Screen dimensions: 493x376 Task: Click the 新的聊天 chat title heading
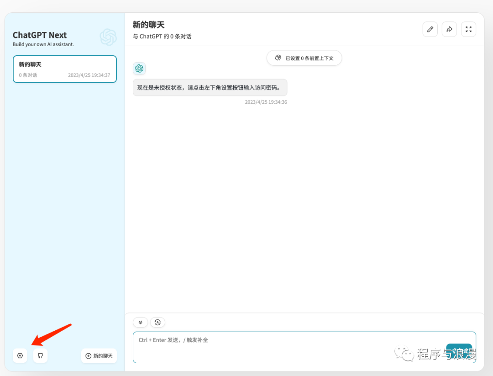tap(149, 25)
